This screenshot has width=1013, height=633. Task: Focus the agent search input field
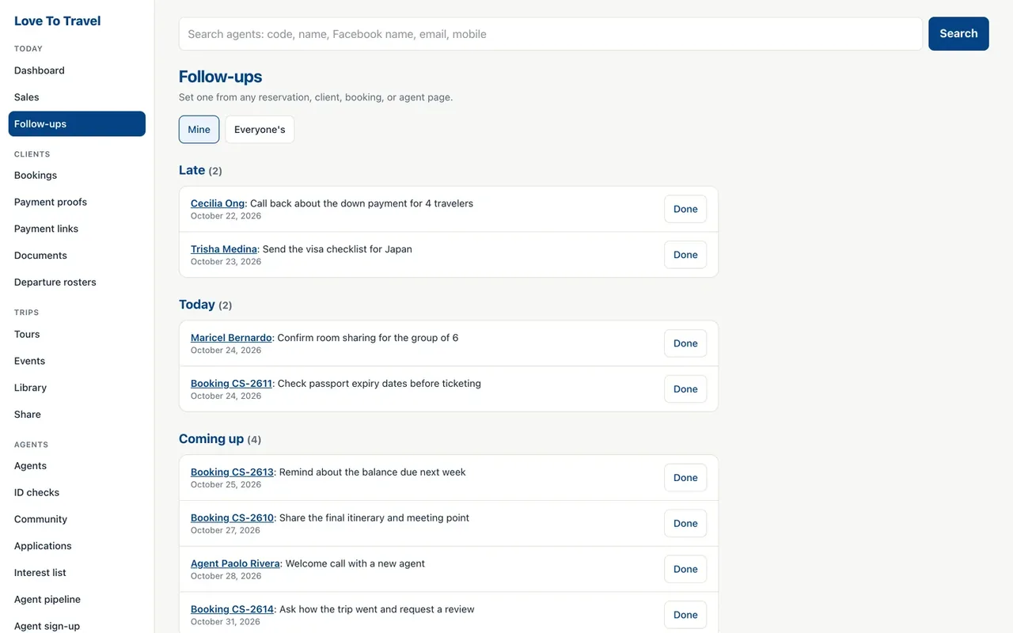(551, 34)
